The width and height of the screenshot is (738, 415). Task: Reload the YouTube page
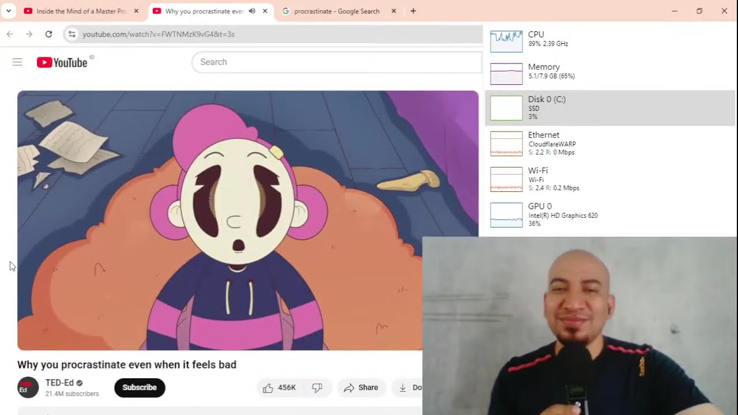49,34
